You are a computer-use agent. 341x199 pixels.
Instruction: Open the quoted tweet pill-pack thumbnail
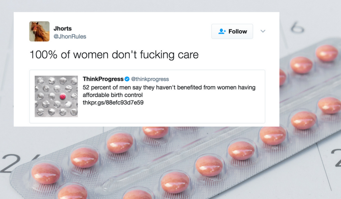pyautogui.click(x=56, y=96)
